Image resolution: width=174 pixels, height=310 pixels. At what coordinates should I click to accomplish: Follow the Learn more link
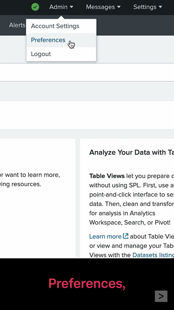click(105, 236)
